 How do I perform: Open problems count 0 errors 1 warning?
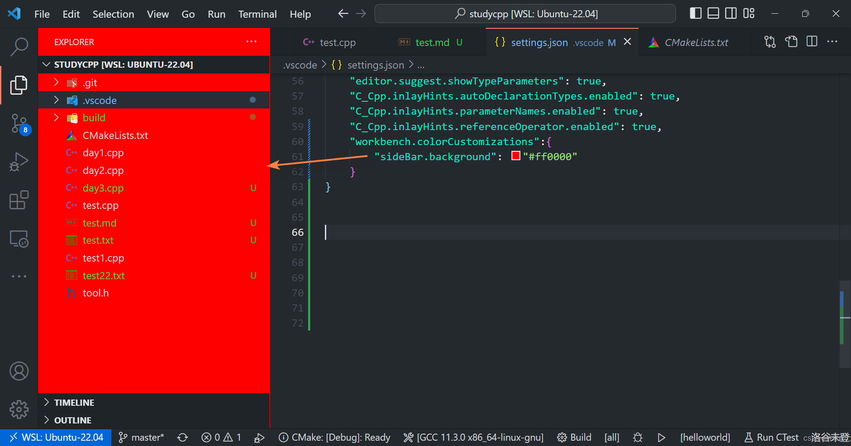tap(221, 437)
